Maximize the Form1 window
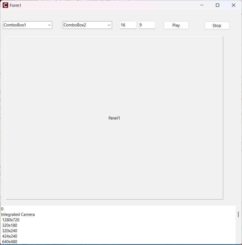The height and width of the screenshot is (245, 242). click(218, 5)
